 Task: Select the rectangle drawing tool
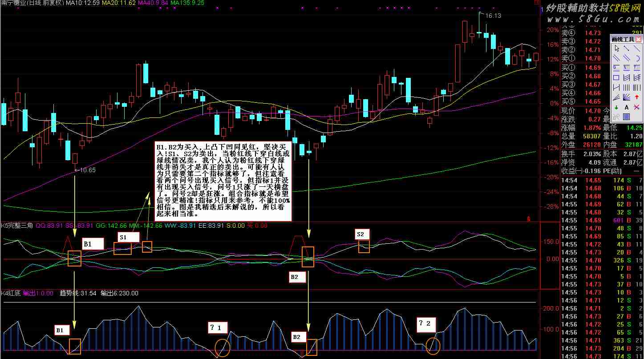(x=616, y=77)
